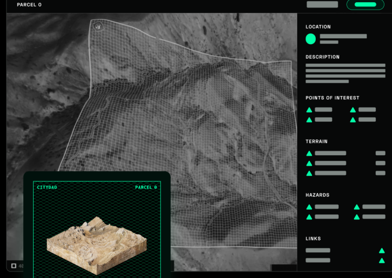
Task: Click the first triangle icon under Terrain
Action: (309, 154)
